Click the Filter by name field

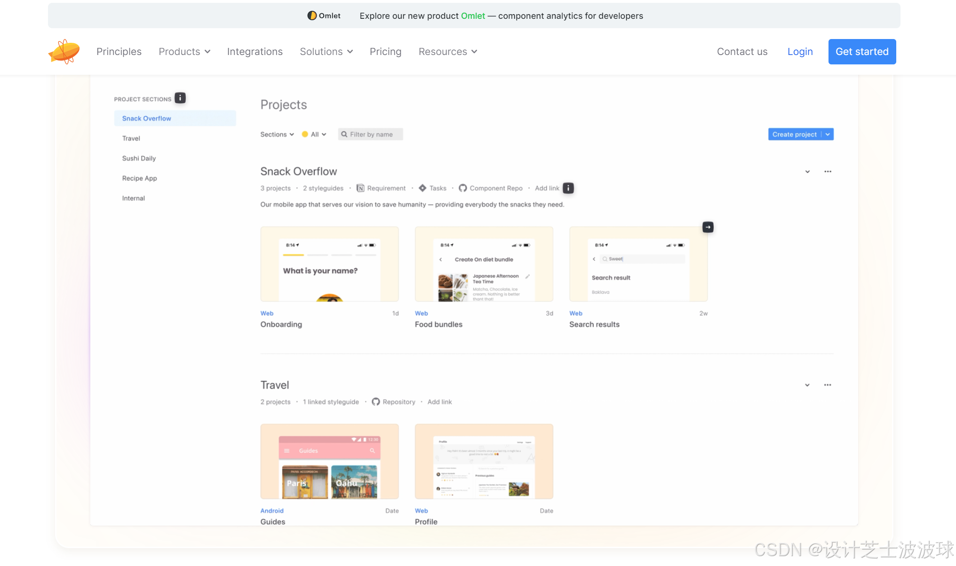click(371, 134)
